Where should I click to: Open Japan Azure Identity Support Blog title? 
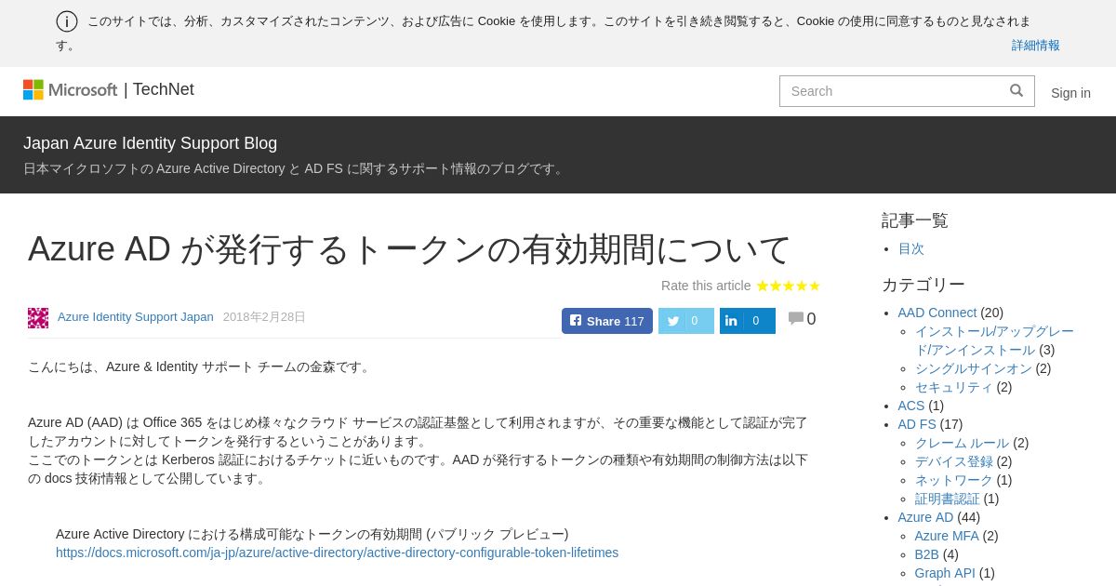150,143
